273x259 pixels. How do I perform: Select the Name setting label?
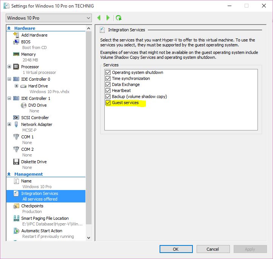point(26,181)
